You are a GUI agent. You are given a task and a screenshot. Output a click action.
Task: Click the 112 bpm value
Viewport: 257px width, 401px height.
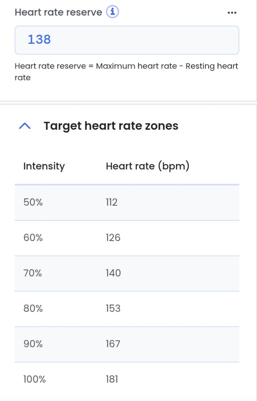point(112,203)
